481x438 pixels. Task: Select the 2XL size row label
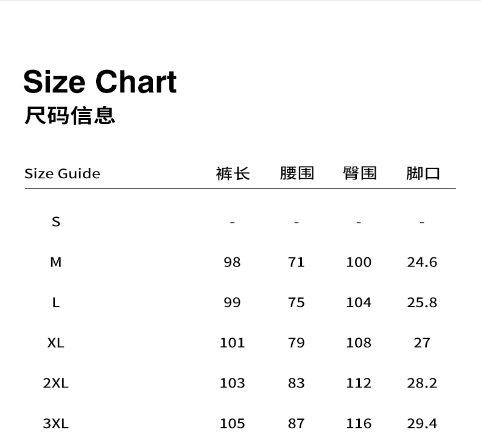56,383
